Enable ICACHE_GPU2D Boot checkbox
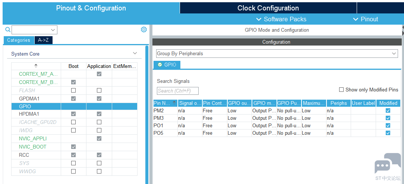 pyautogui.click(x=73, y=122)
